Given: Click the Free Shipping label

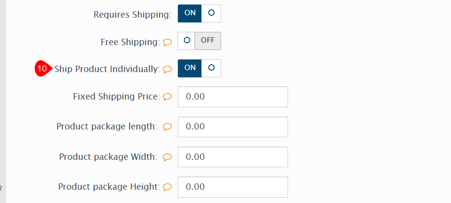Looking at the screenshot, I should (130, 42).
